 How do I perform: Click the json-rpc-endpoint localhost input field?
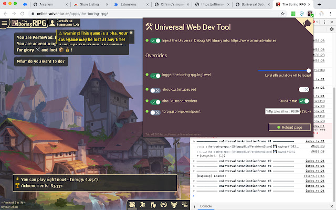pyautogui.click(x=282, y=111)
